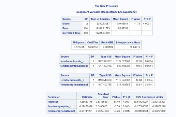Image resolution: width=176 pixels, height=117 pixels.
Task: Click the Intercept estimate 71.26810175
Action: [x=85, y=102]
